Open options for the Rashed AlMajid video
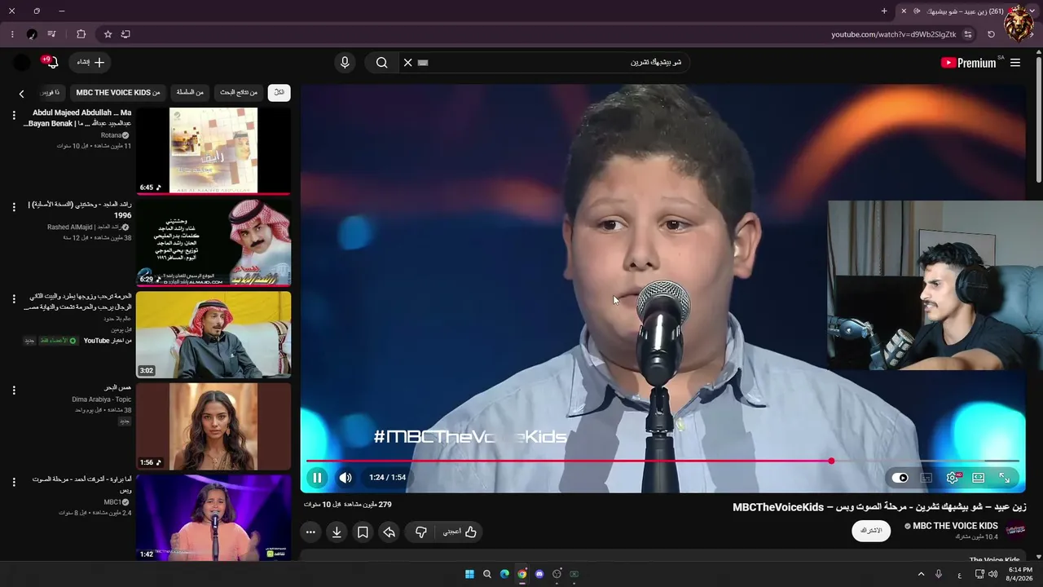 (x=14, y=207)
